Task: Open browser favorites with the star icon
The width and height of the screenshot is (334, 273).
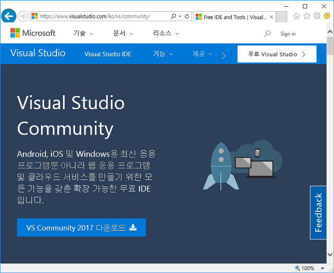Action: coord(307,15)
